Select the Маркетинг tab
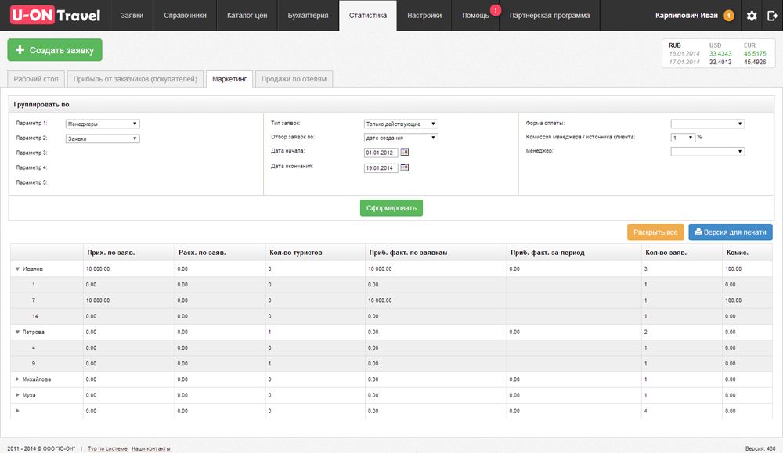Image resolution: width=783 pixels, height=453 pixels. click(x=229, y=79)
